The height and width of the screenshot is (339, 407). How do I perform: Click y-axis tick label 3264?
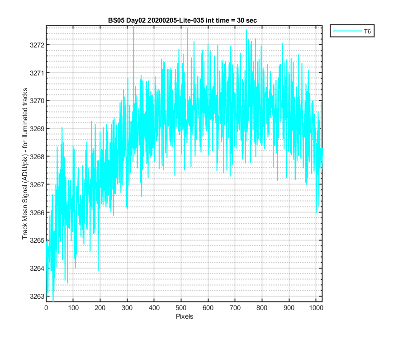pyautogui.click(x=37, y=268)
